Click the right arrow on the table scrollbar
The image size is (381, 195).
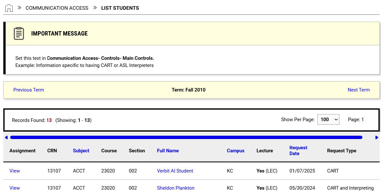click(x=377, y=137)
